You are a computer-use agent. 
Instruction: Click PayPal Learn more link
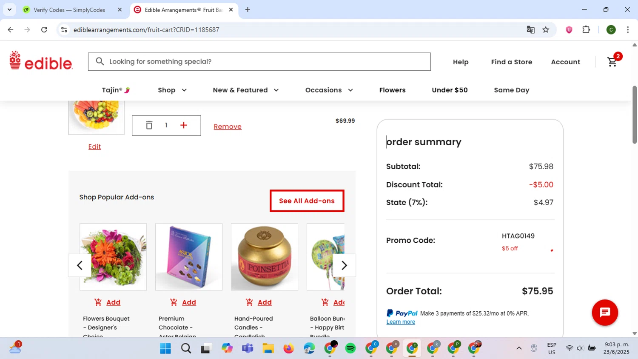(401, 322)
